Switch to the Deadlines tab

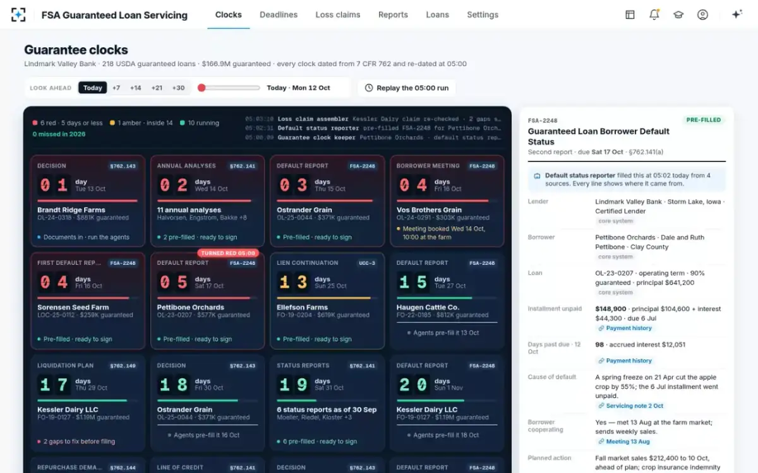coord(279,15)
